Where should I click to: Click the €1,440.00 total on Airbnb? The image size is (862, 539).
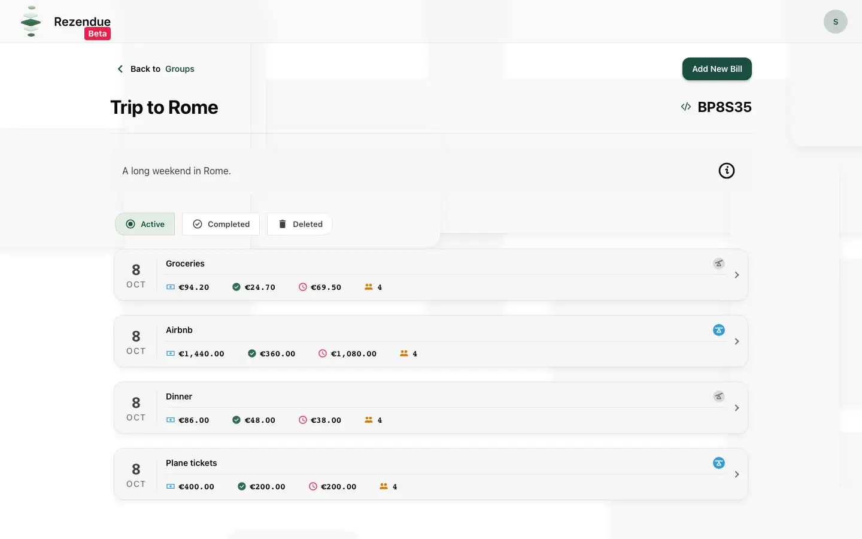click(x=201, y=354)
